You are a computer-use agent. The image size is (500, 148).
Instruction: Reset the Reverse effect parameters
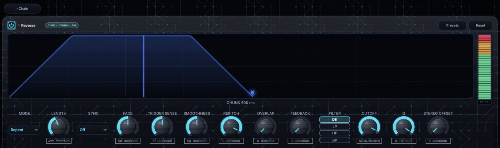pos(480,25)
